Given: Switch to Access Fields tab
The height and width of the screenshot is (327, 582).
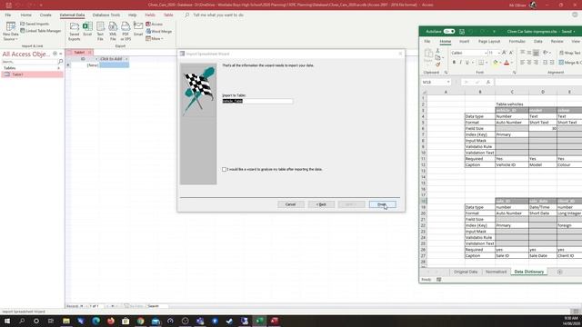Looking at the screenshot, I should [150, 15].
